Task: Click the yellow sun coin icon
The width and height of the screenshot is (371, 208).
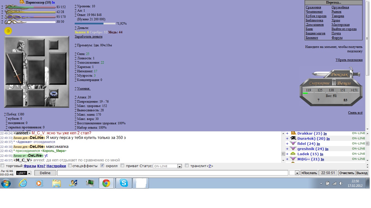Action: coord(8,31)
